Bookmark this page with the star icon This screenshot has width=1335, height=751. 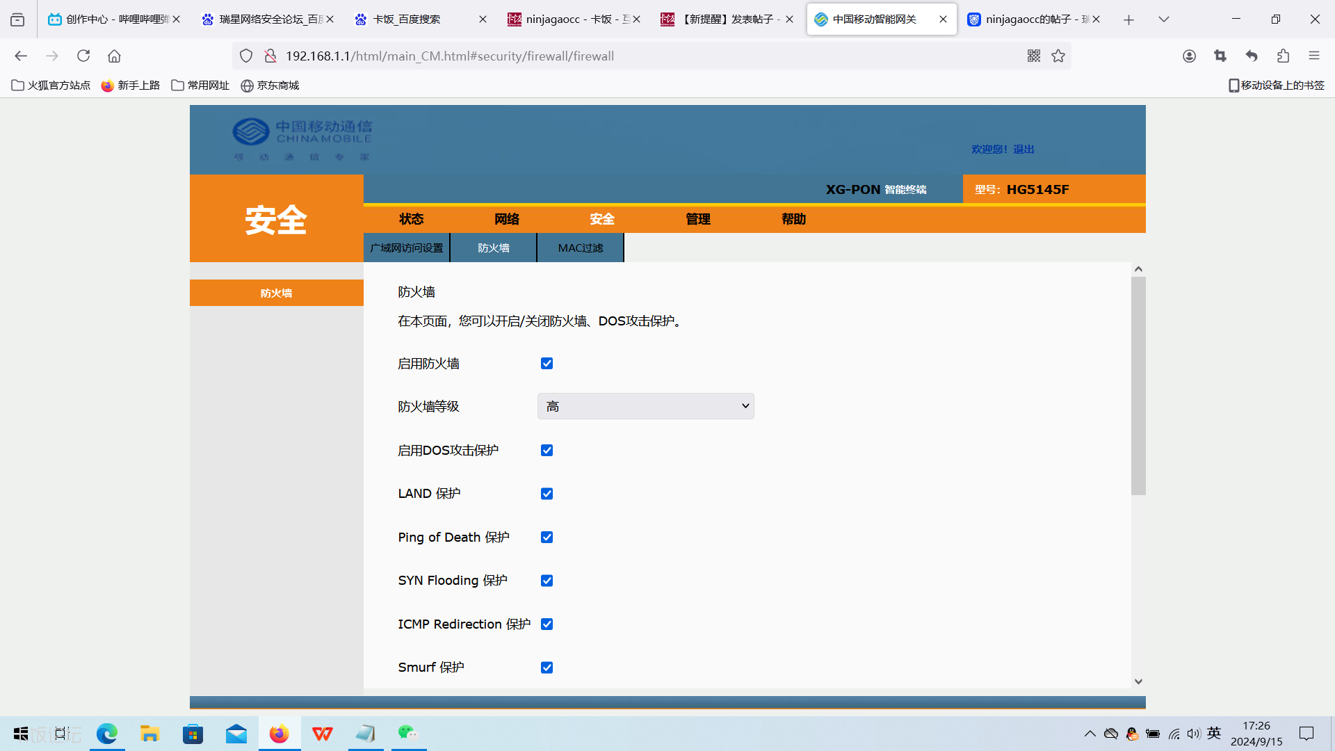1058,56
